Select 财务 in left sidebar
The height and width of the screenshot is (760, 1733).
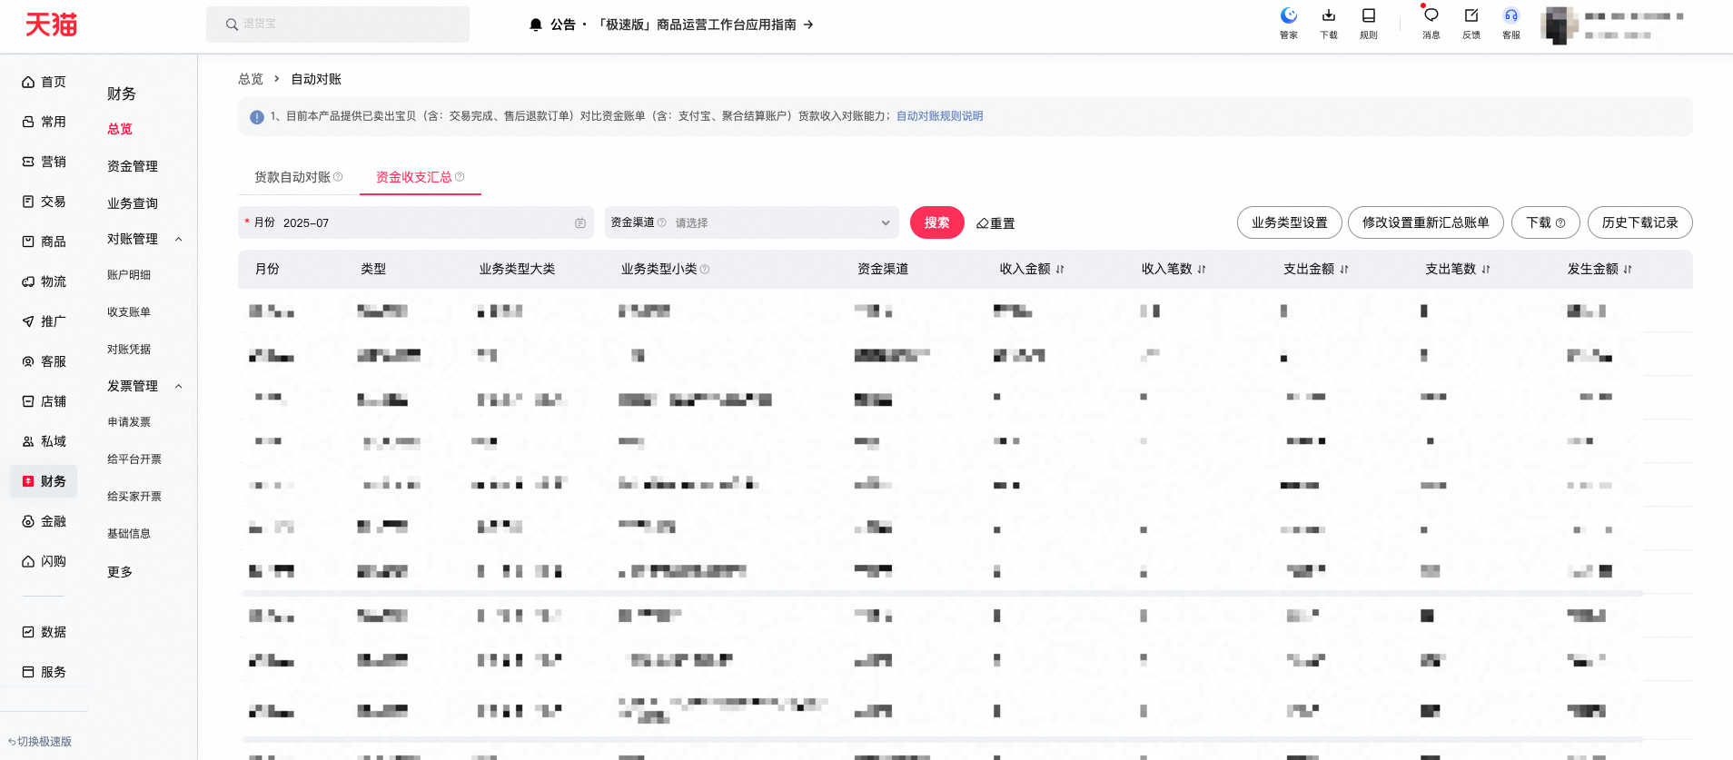point(44,481)
